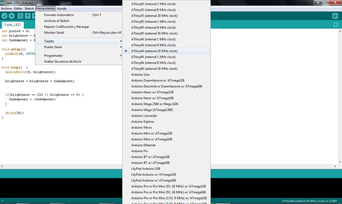Select Arduino Pro Mini (5V, 16 MHz) w/ ATmega168
Screen dimensions: 342x204
pyautogui.click(x=166, y=192)
